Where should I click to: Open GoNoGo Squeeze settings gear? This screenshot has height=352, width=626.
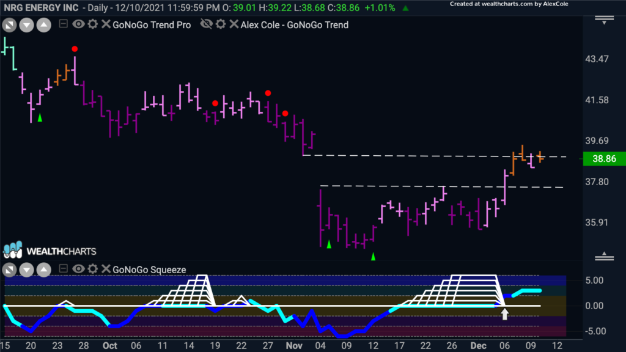pyautogui.click(x=93, y=269)
